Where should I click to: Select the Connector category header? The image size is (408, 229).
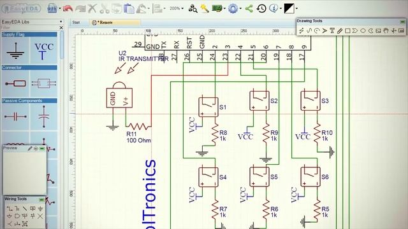pyautogui.click(x=29, y=67)
